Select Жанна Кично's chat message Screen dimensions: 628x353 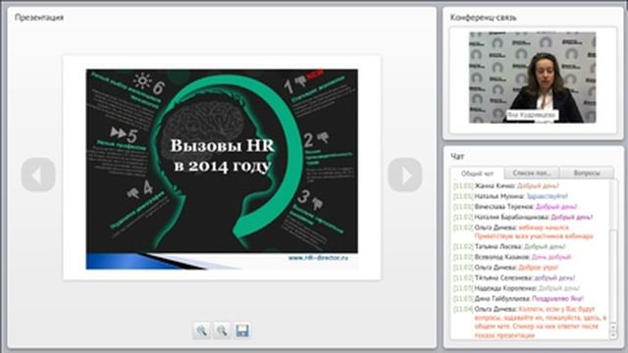click(x=506, y=185)
